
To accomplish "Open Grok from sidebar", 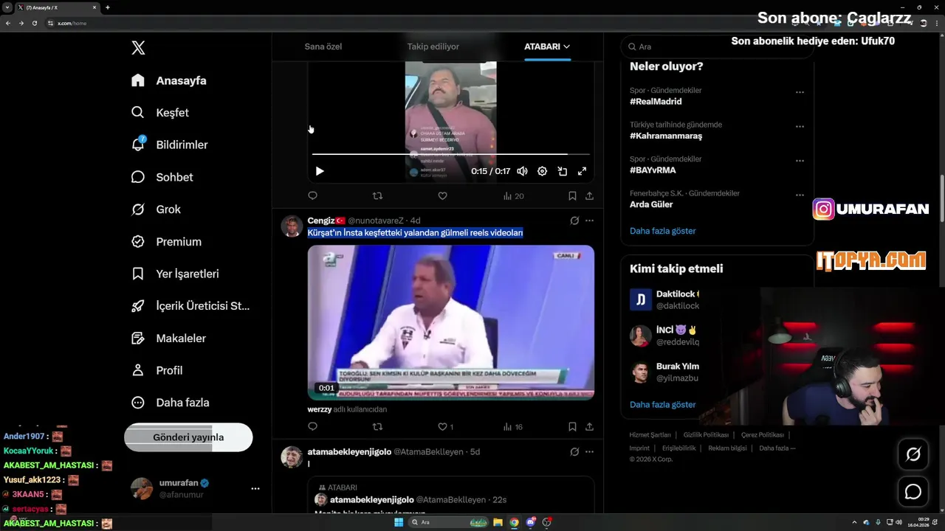I will [156, 209].
